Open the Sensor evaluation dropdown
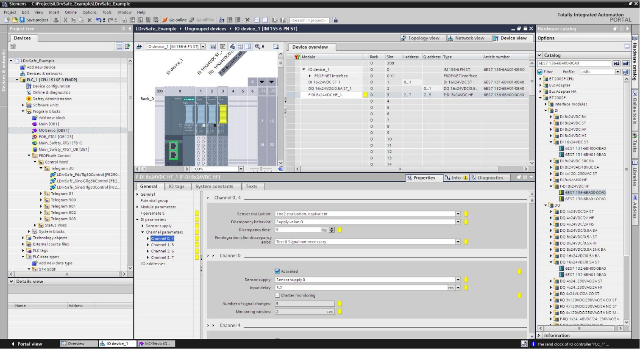 [458, 214]
